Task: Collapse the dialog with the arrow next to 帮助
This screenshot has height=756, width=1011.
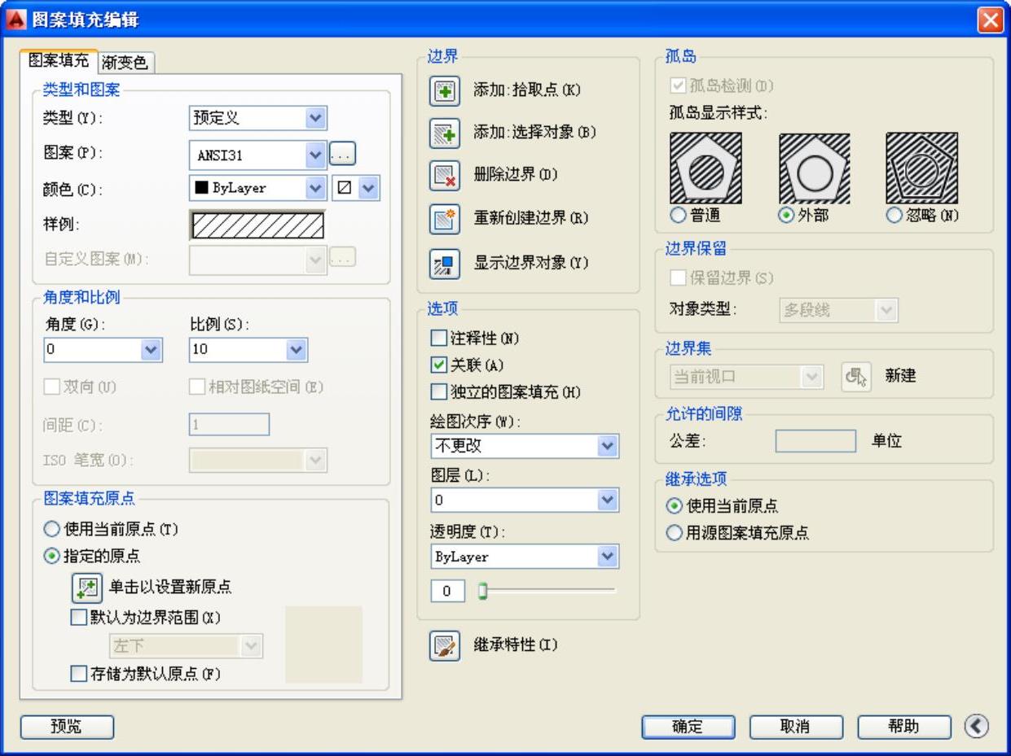Action: click(976, 727)
